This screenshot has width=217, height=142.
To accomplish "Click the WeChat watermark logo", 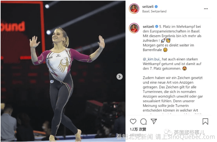I will click(x=167, y=132).
